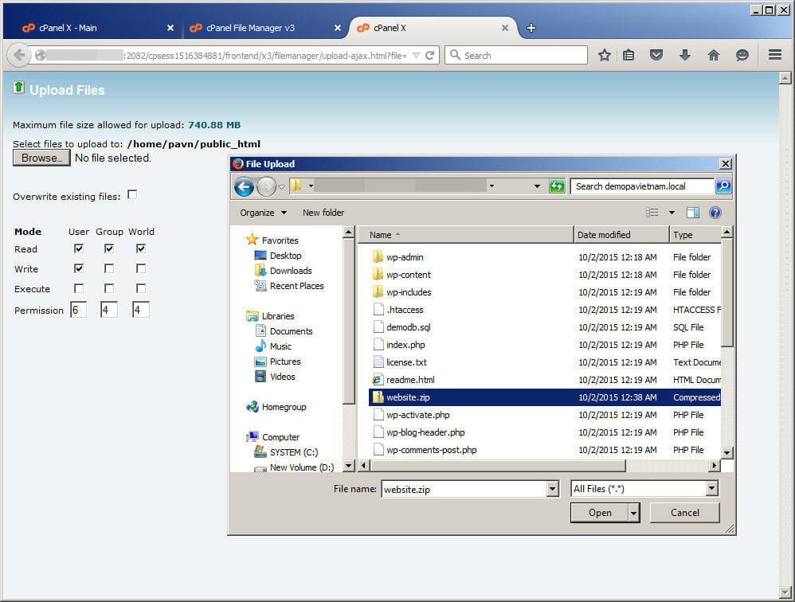Uncheck the World Read permission checkbox
The width and height of the screenshot is (795, 602).
[x=141, y=248]
